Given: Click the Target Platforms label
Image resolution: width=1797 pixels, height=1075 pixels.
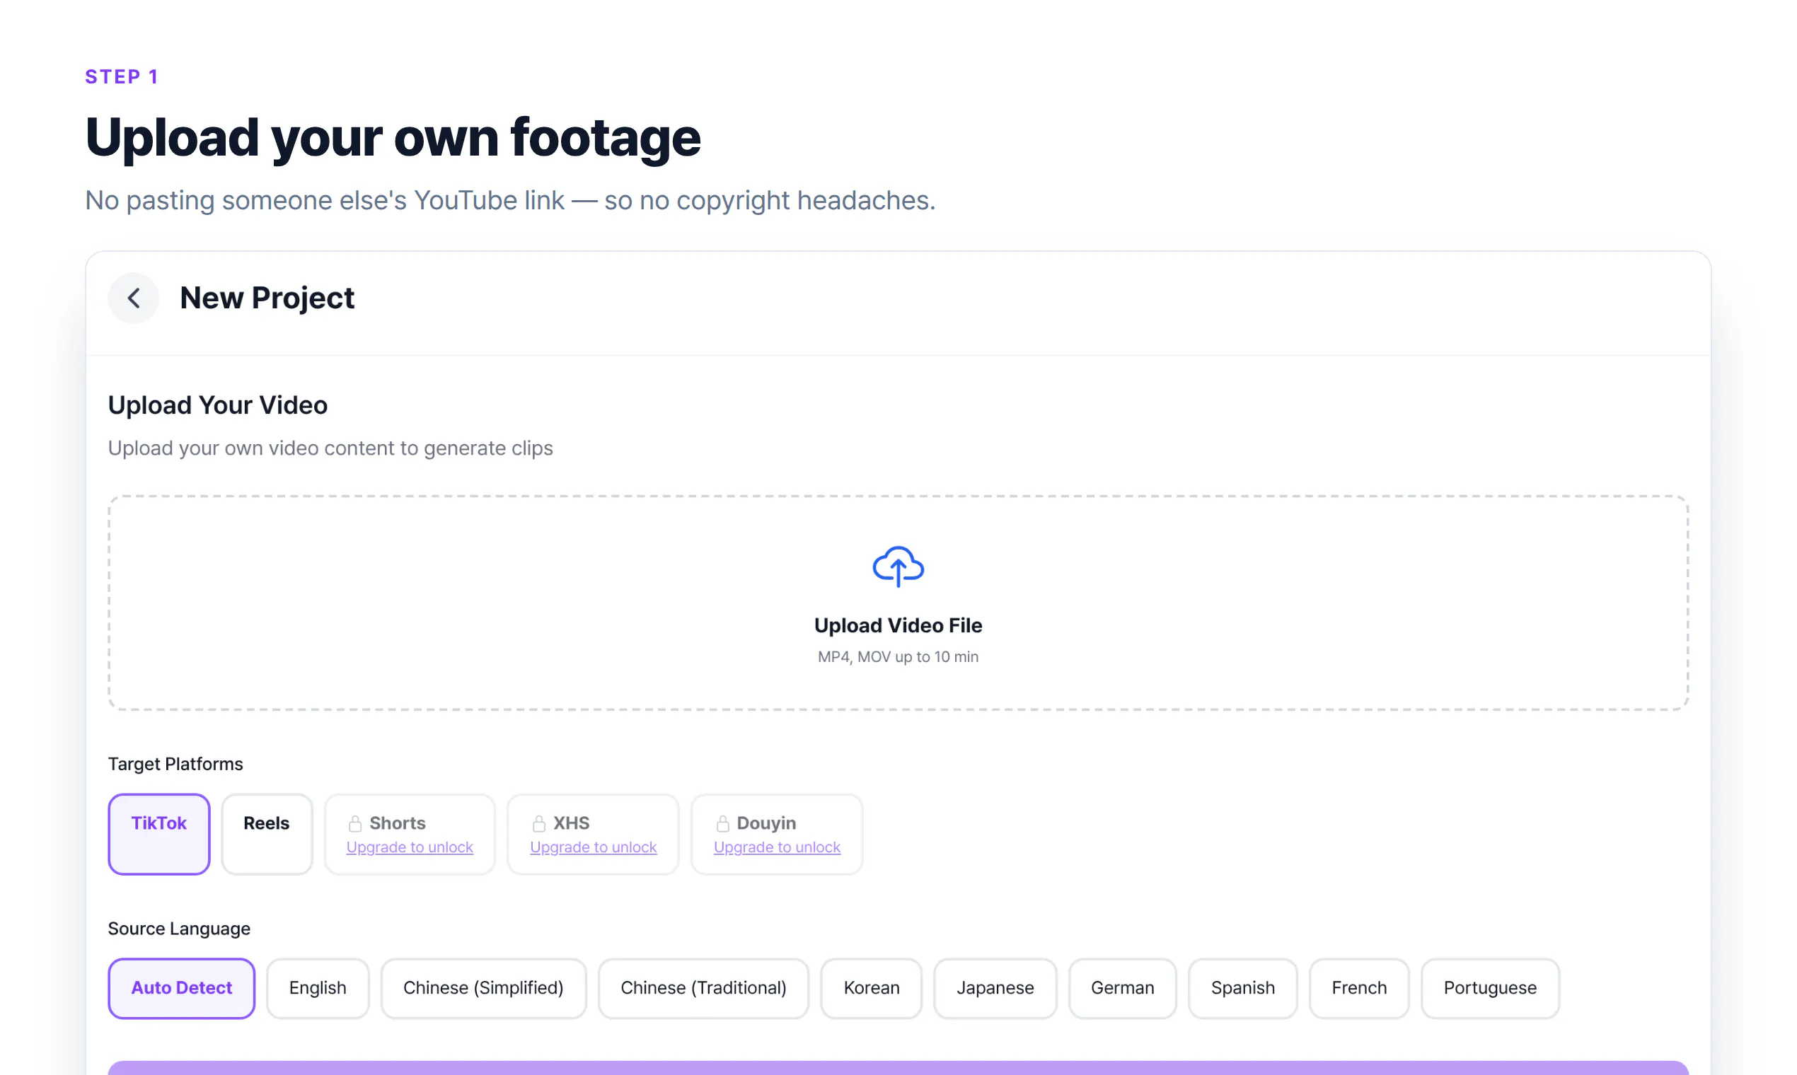Looking at the screenshot, I should (x=175, y=765).
